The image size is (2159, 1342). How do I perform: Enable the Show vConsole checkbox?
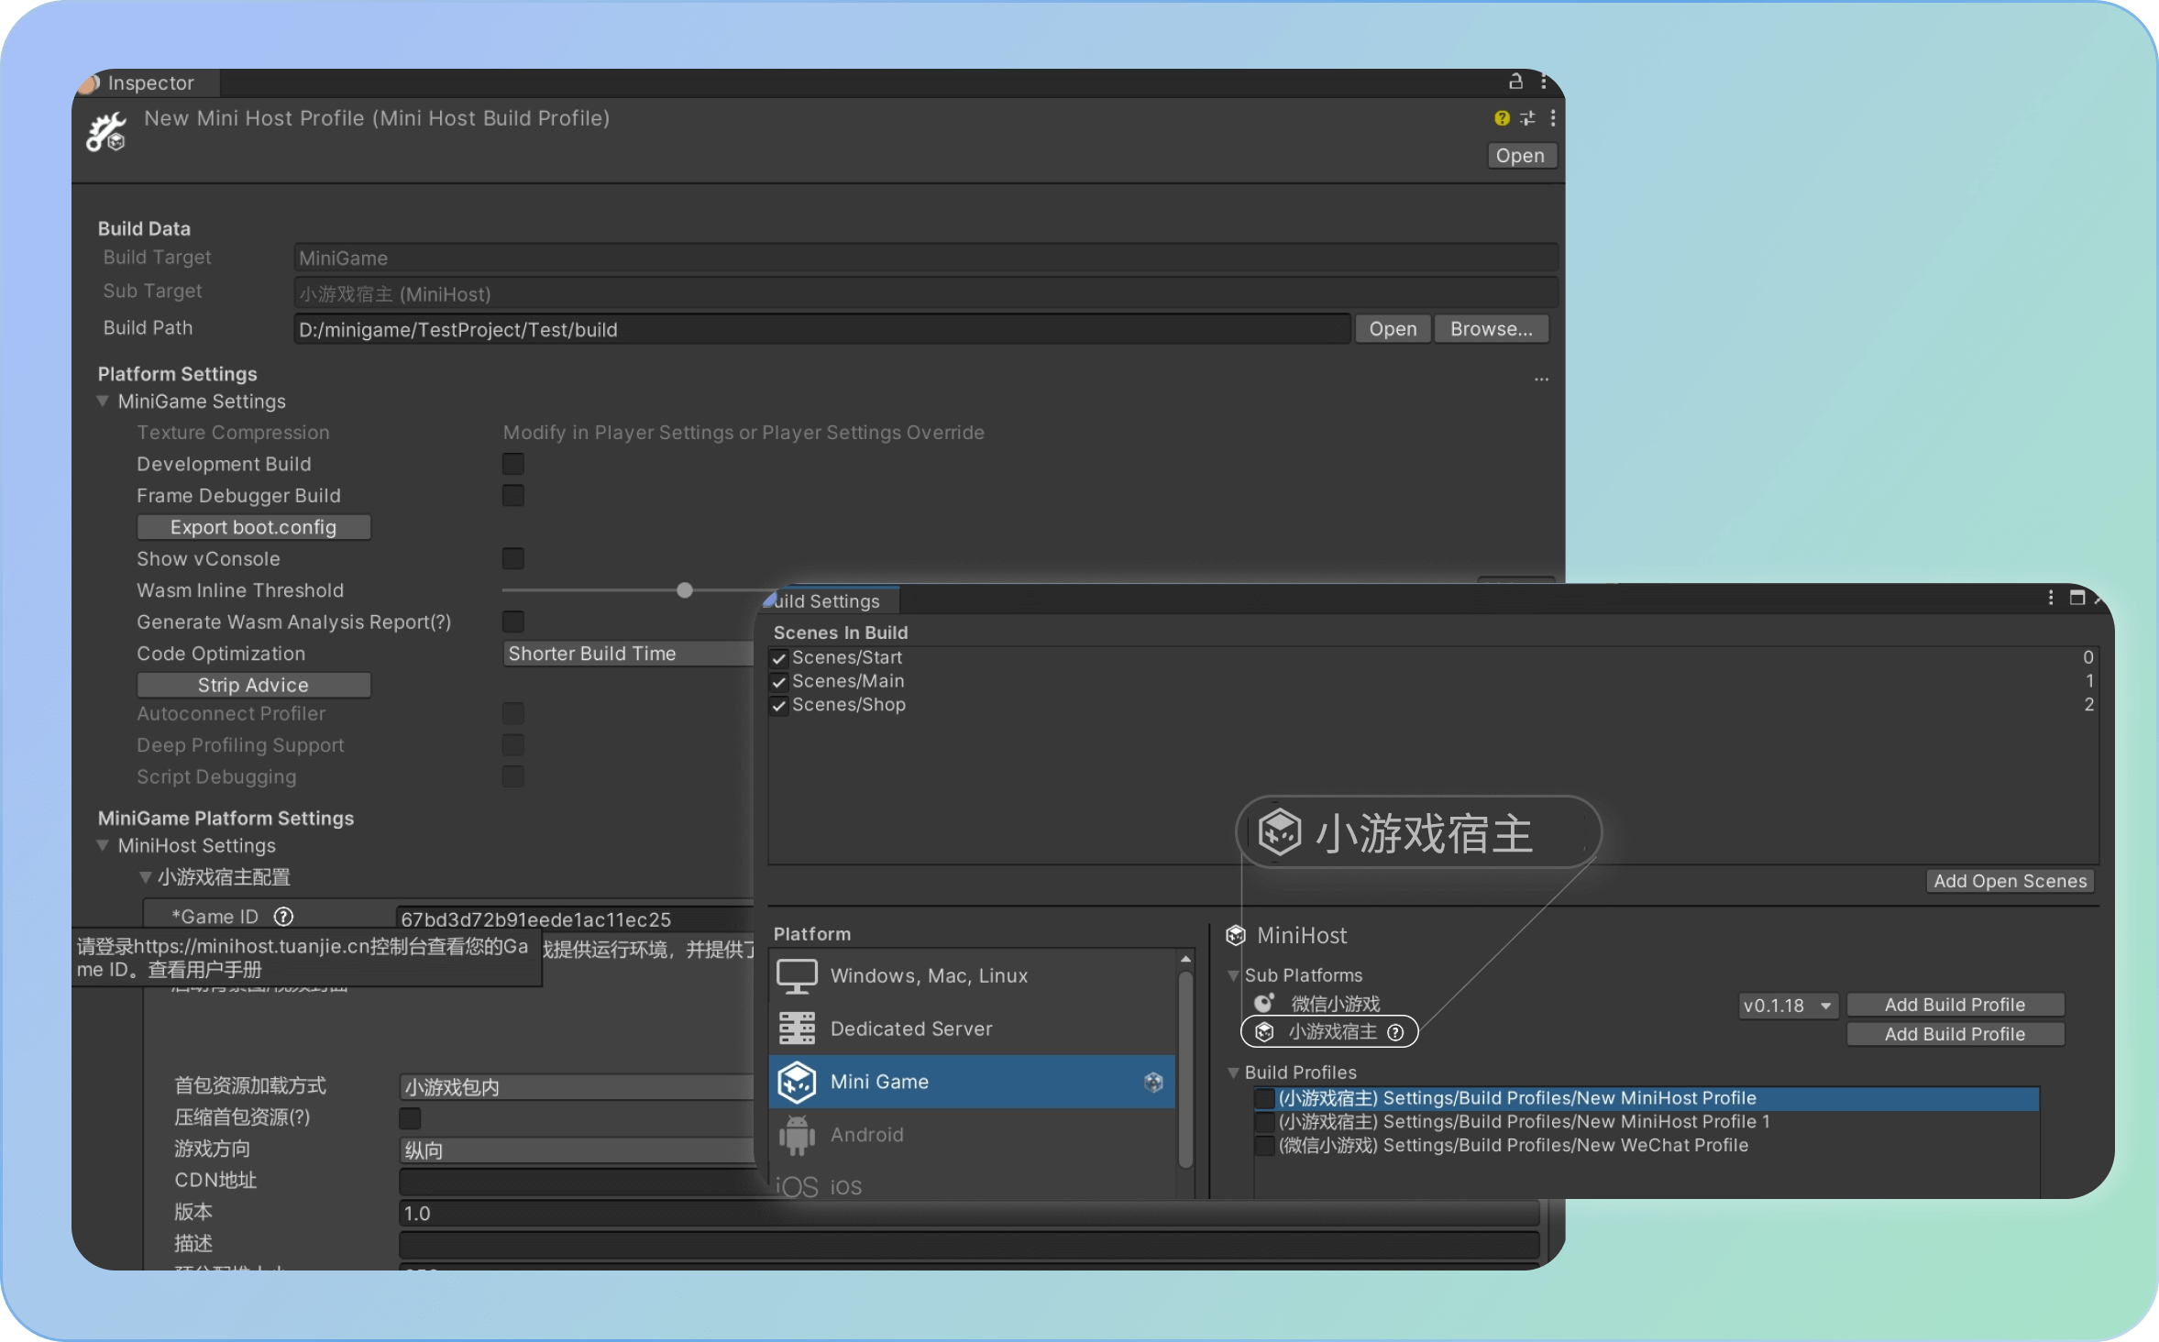click(513, 559)
